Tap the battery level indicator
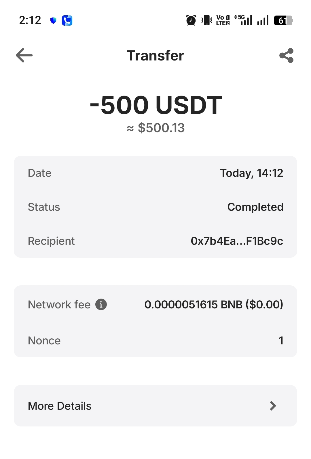 [283, 20]
